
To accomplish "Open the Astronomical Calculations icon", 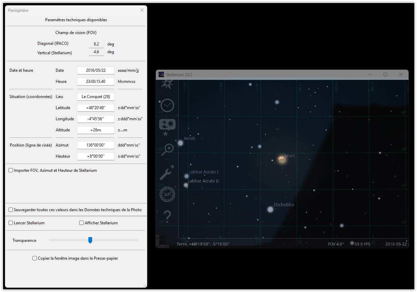I will pos(167,194).
